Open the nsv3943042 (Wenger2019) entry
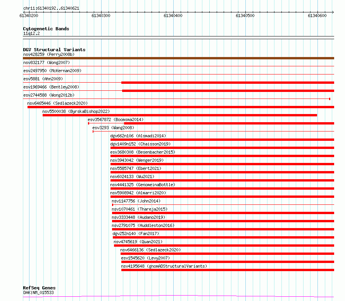Screen dimensions: 345x301 click(x=137, y=160)
